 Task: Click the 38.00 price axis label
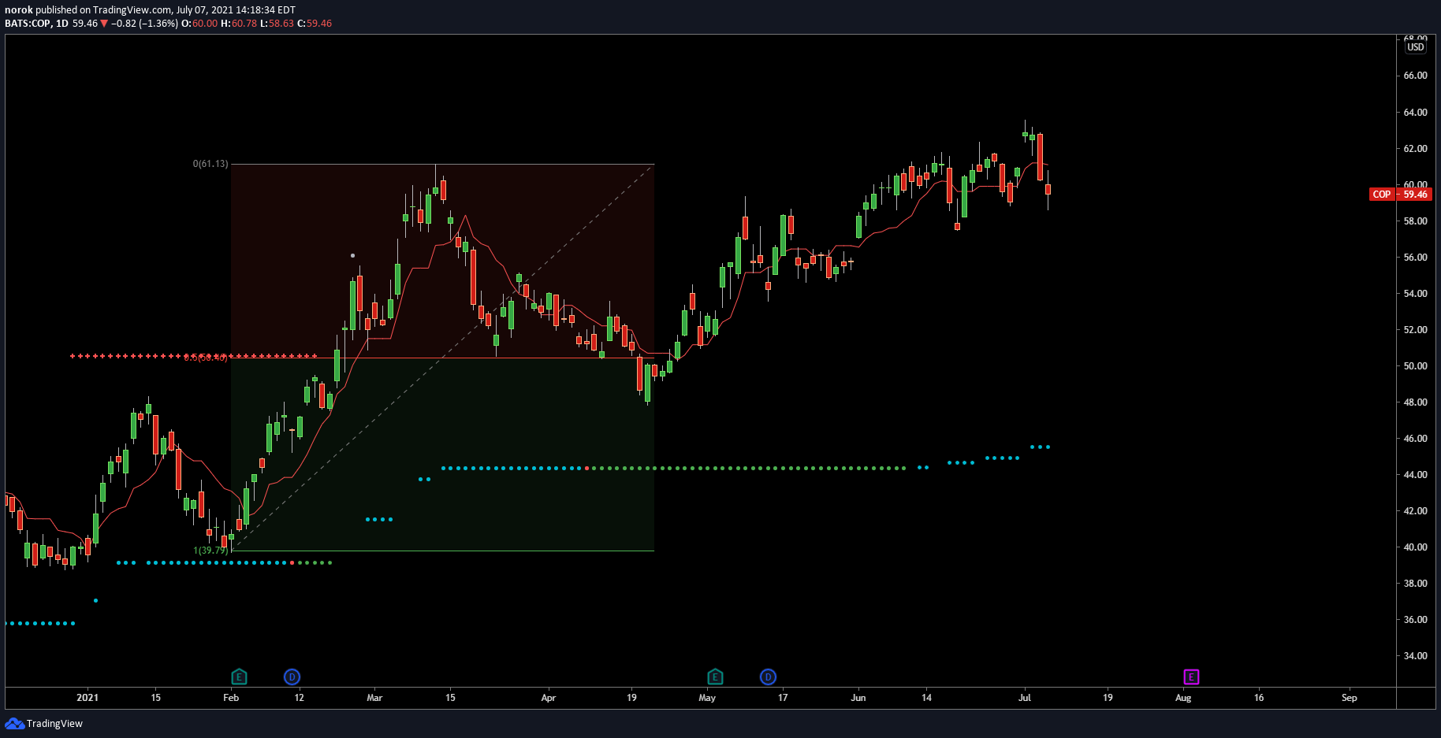click(1415, 584)
